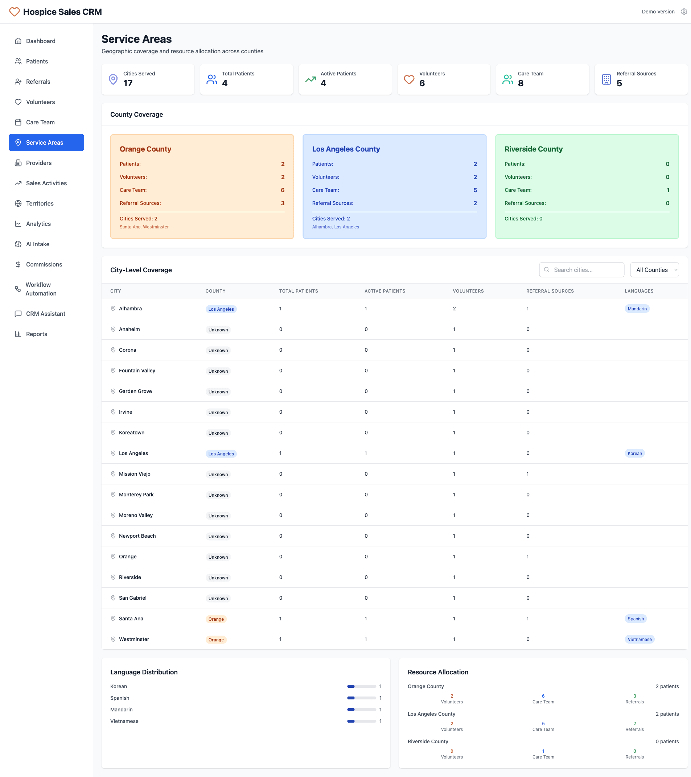Select the Riverside County coverage card
The height and width of the screenshot is (777, 691).
coord(587,186)
